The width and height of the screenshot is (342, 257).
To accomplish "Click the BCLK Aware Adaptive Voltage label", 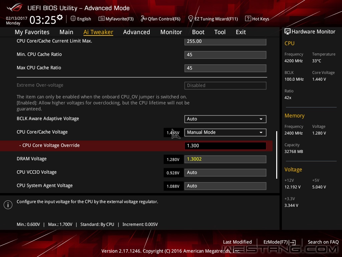I will coord(48,118).
